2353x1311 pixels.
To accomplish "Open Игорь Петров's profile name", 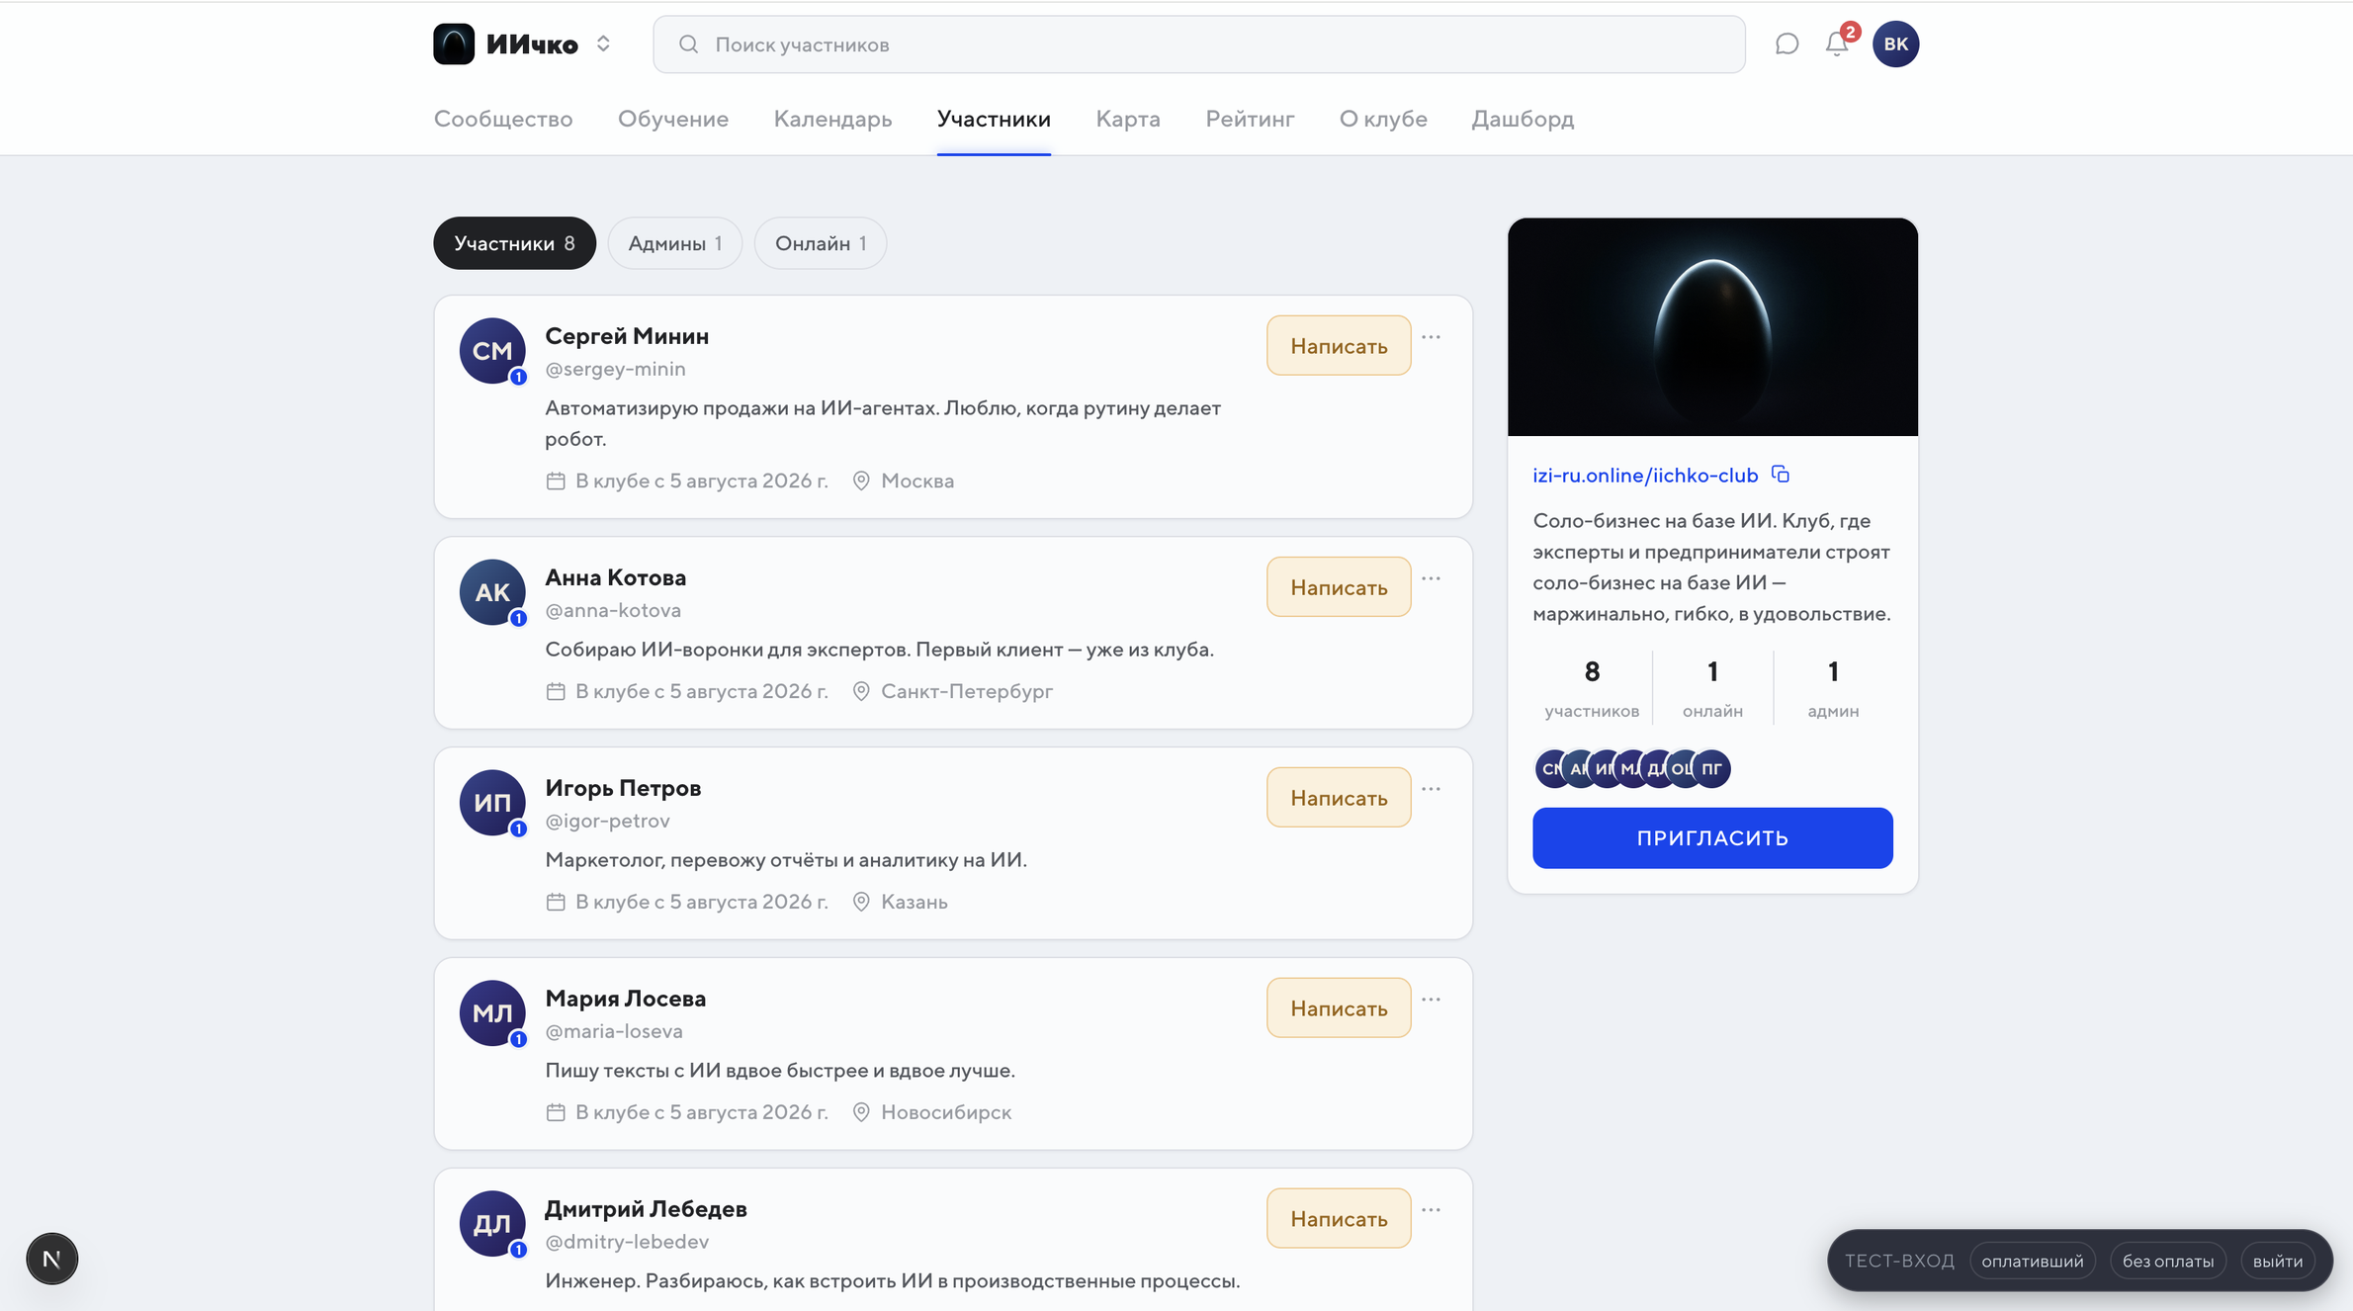I will coord(623,788).
